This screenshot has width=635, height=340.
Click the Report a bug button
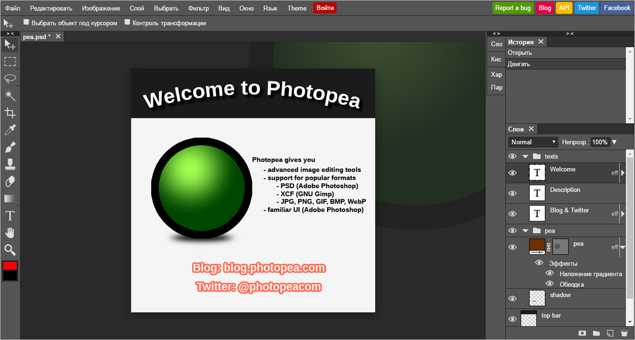(513, 8)
